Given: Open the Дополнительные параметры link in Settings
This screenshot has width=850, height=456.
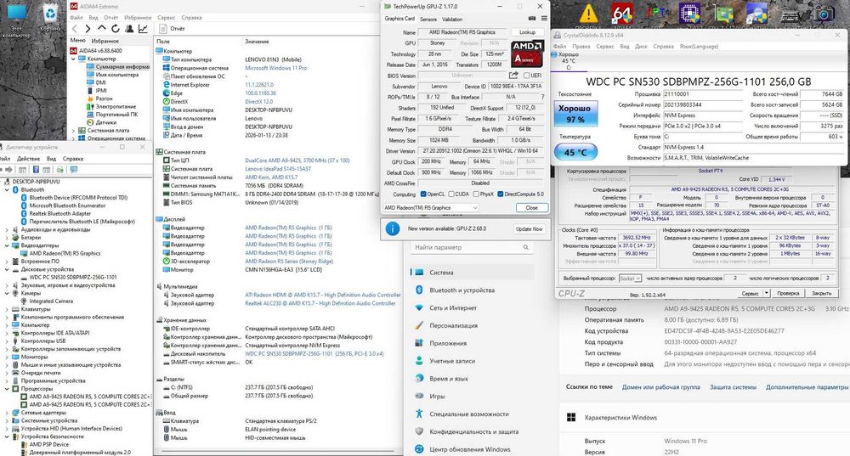Looking at the screenshot, I should [807, 387].
